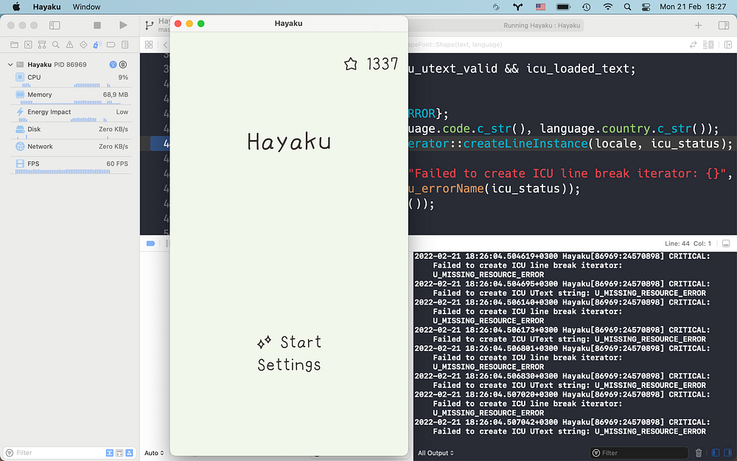Click editor review changes arrows icon
This screenshot has width=737, height=461.
pos(693,45)
